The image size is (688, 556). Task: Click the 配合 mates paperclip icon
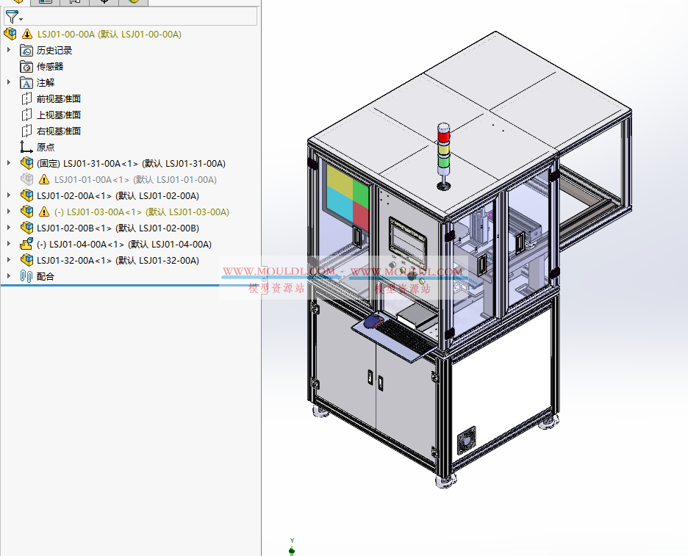coord(27,277)
